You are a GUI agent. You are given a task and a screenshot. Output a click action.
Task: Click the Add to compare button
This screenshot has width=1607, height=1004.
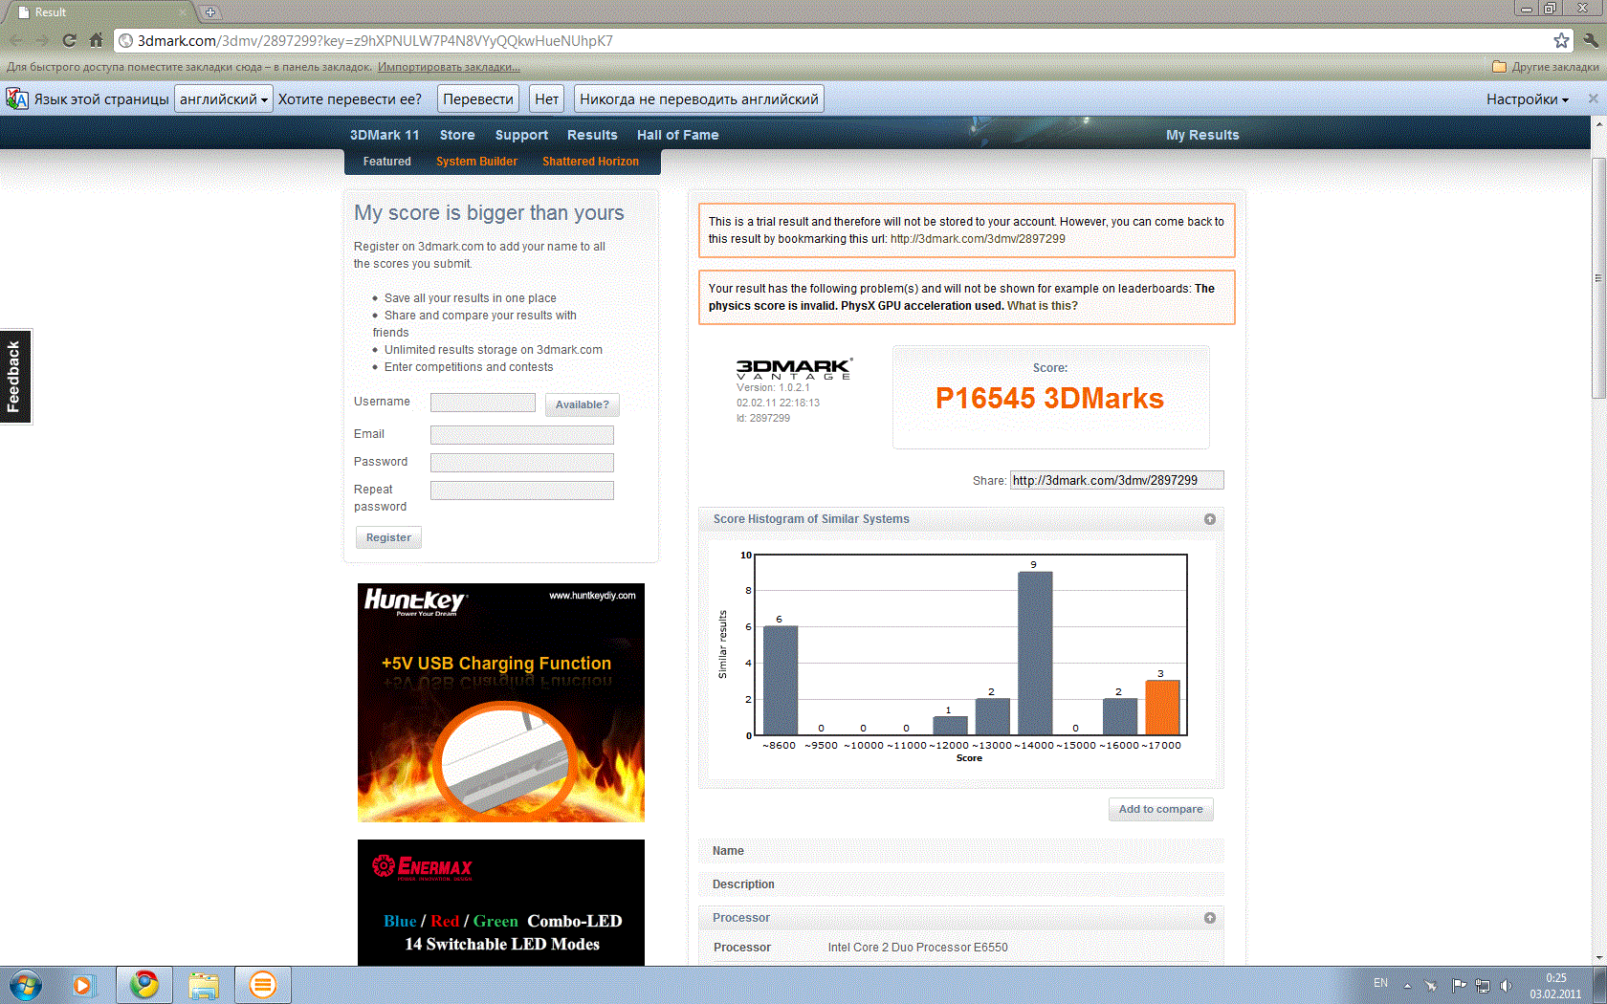(x=1160, y=809)
